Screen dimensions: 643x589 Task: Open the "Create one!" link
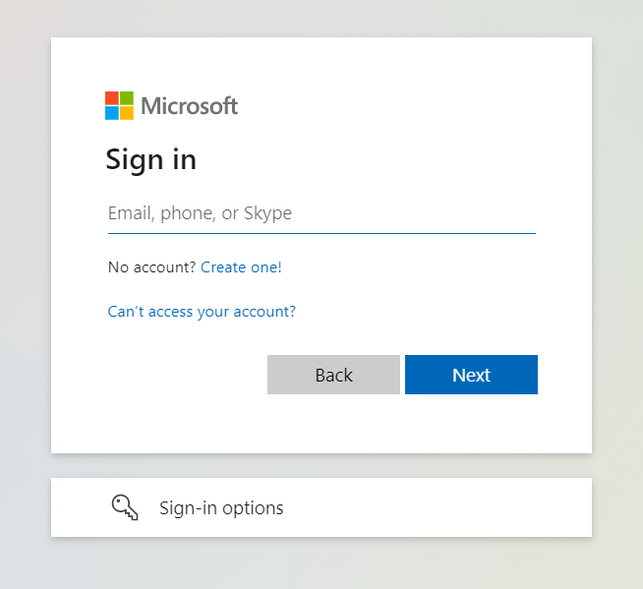click(x=241, y=266)
